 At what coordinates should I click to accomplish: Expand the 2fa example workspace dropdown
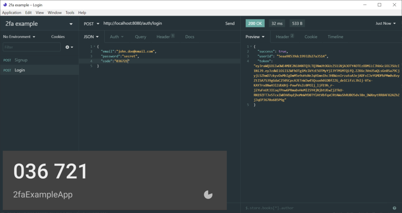(71, 24)
